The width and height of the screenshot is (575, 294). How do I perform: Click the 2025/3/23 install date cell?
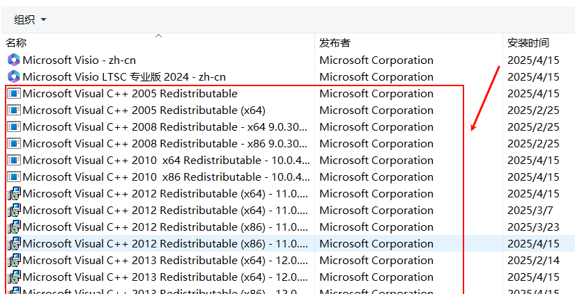coord(533,227)
